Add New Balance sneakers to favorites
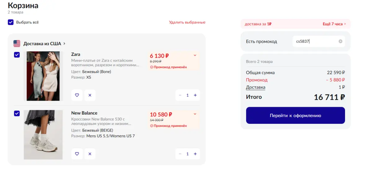Image resolution: width=372 pixels, height=178 pixels. (x=77, y=154)
